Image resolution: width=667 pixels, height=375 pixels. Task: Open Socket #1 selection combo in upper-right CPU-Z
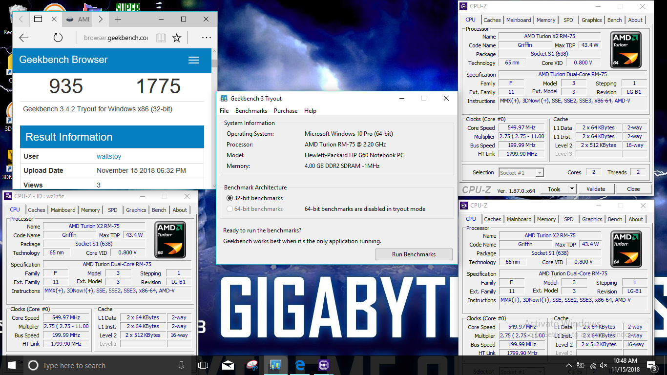point(521,172)
